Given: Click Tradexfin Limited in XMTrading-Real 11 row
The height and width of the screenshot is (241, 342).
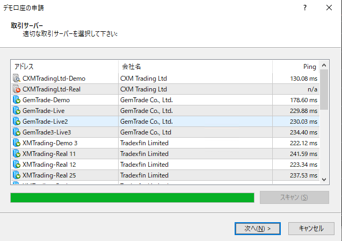Looking at the screenshot, I should click(x=144, y=154).
